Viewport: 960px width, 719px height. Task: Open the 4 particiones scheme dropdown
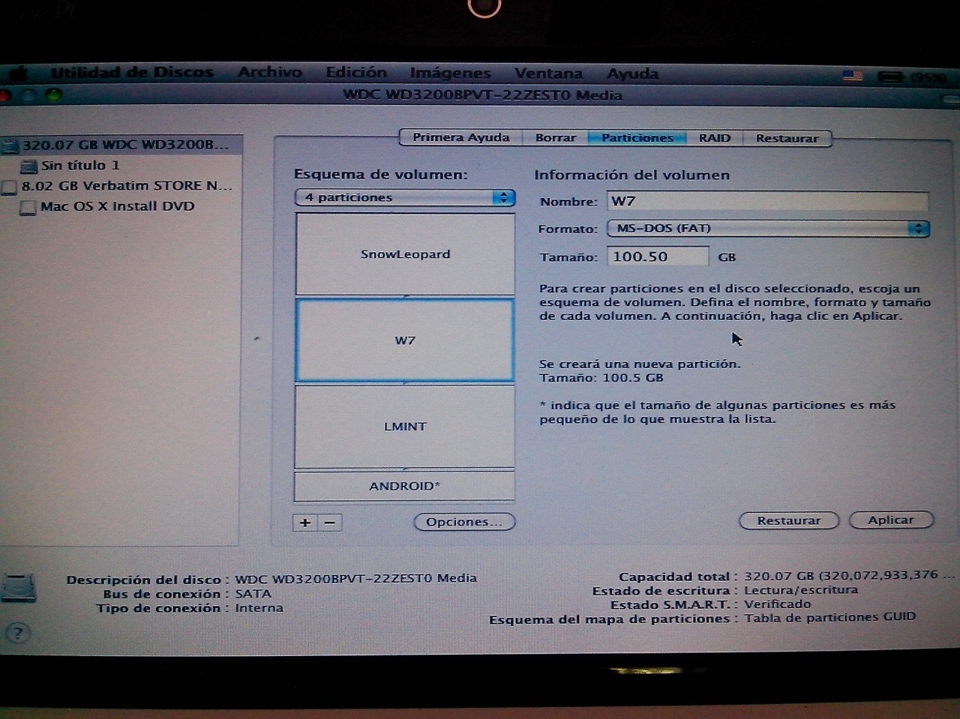pyautogui.click(x=405, y=198)
